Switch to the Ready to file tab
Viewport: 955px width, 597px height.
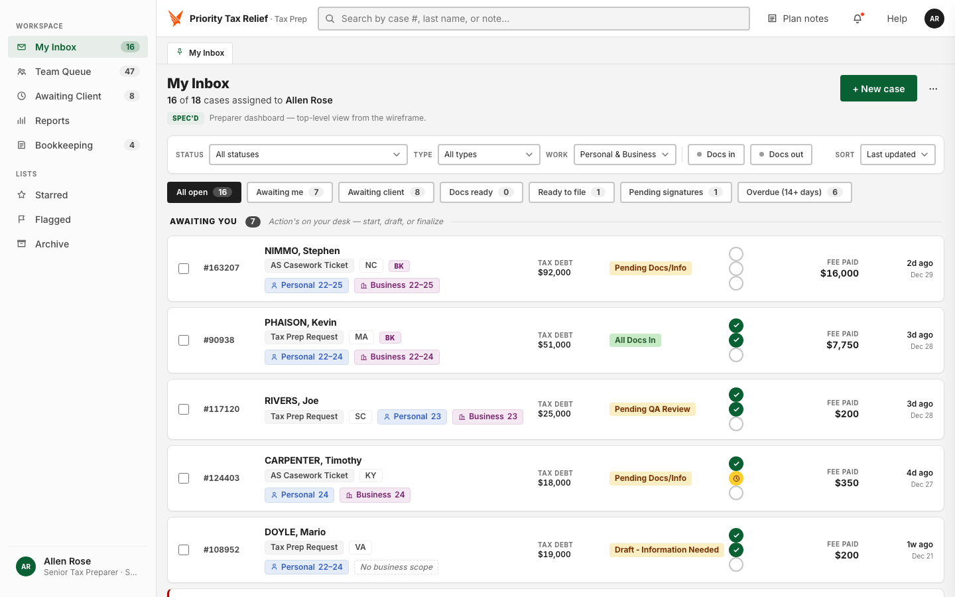572,192
